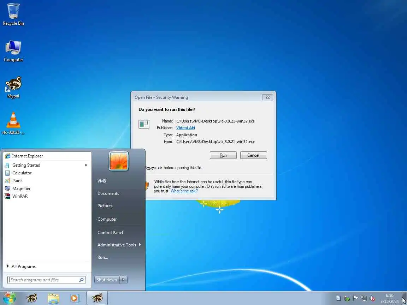Open Control Panel from the Start menu
Viewport: 407px width, 305px height.
tap(110, 232)
